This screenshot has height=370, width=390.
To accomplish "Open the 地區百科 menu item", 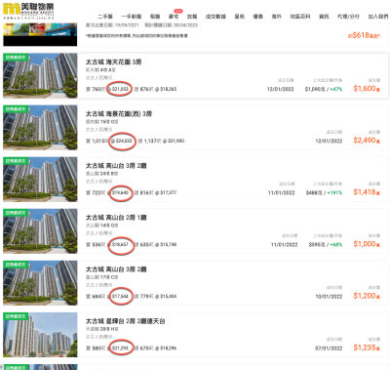I will pyautogui.click(x=300, y=17).
